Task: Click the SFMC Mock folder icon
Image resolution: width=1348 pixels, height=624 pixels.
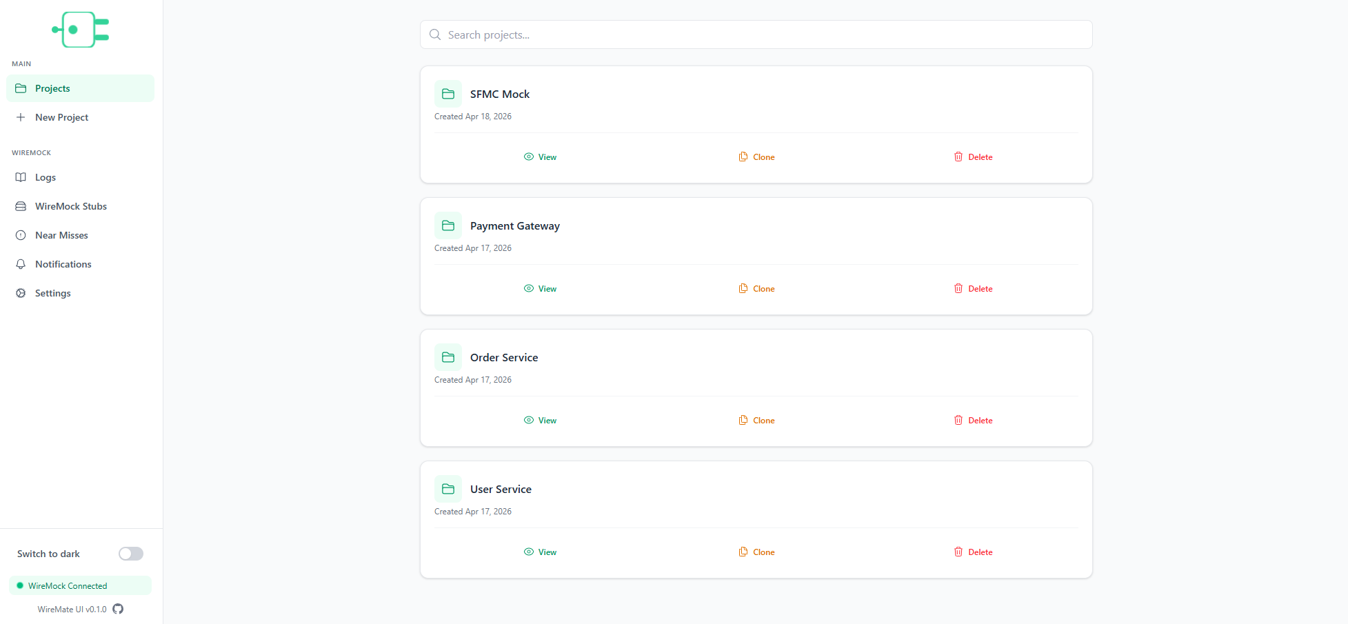Action: click(x=448, y=94)
